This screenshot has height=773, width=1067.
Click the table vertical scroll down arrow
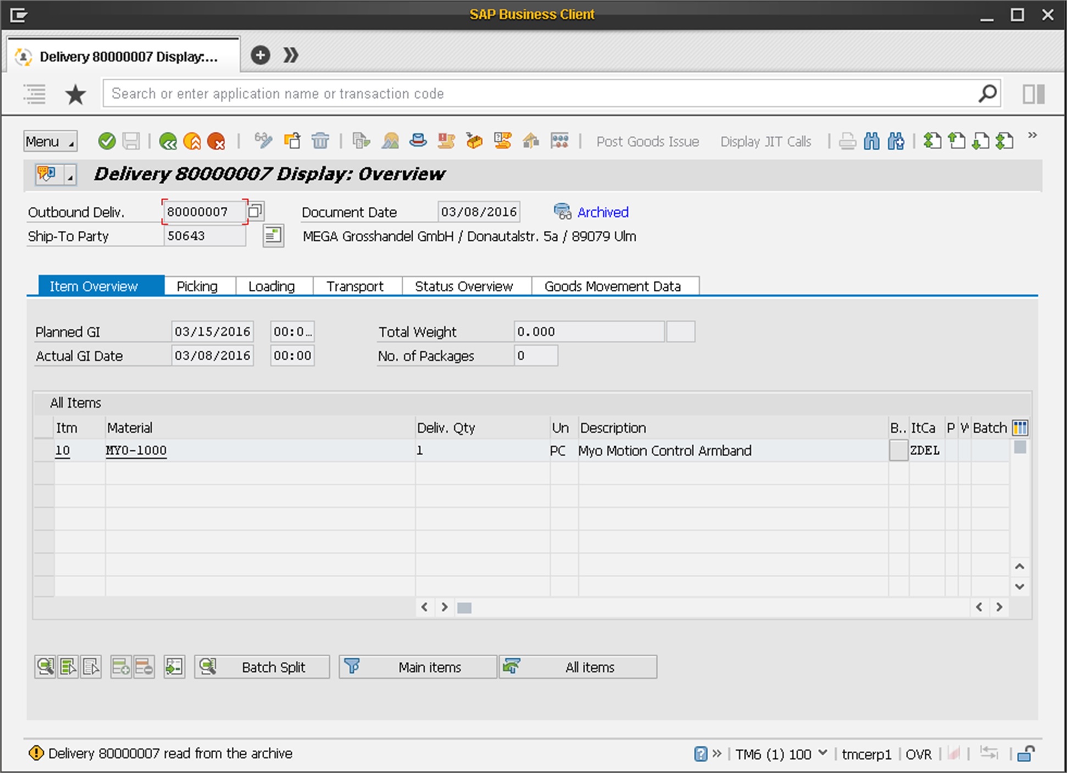1020,587
